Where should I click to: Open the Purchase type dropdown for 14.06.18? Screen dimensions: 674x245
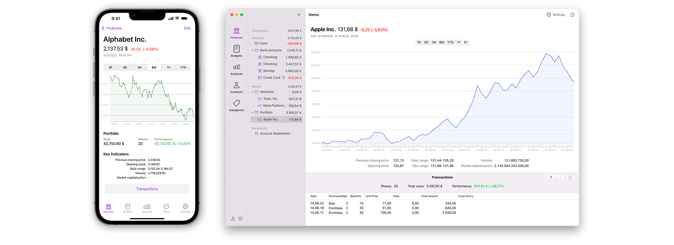(x=347, y=208)
